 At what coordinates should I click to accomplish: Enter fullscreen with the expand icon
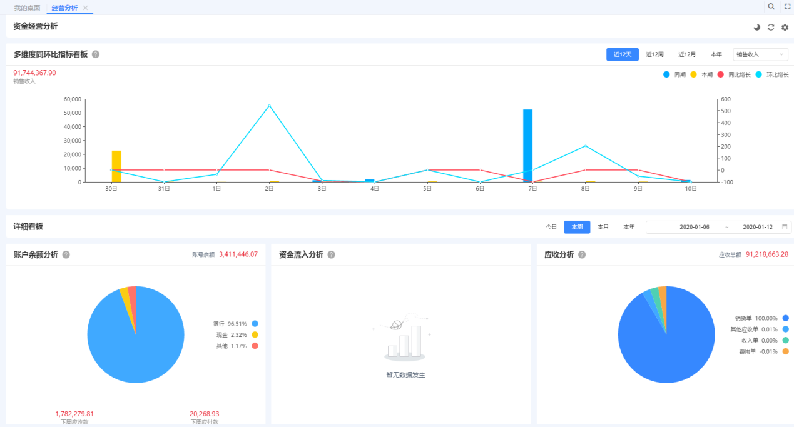coord(788,6)
